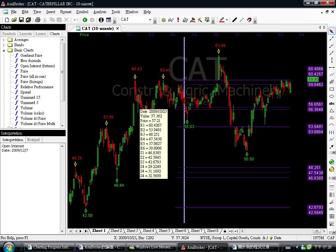336x252 pixels.
Task: Open the line color picker dropdown arrow
Action: [x=227, y=20]
